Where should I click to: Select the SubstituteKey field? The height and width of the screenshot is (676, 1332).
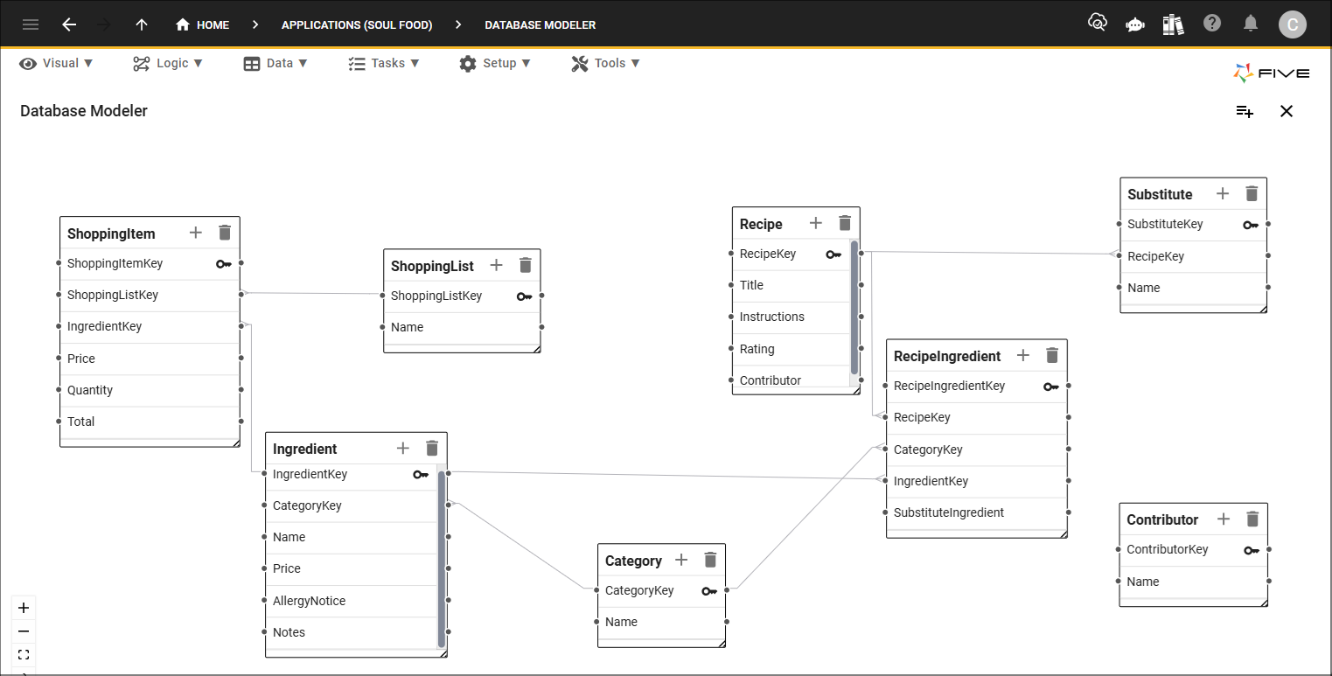(x=1194, y=224)
